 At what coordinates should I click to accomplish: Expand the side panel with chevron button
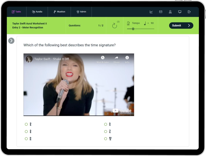tap(11, 41)
